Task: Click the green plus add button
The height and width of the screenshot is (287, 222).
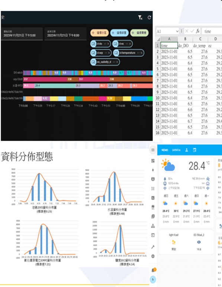Action: [139, 33]
